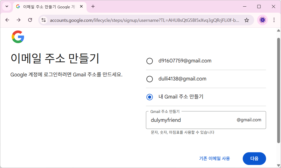281x168 pixels.
Task: Close the Google signup tab
Action: coord(81,6)
